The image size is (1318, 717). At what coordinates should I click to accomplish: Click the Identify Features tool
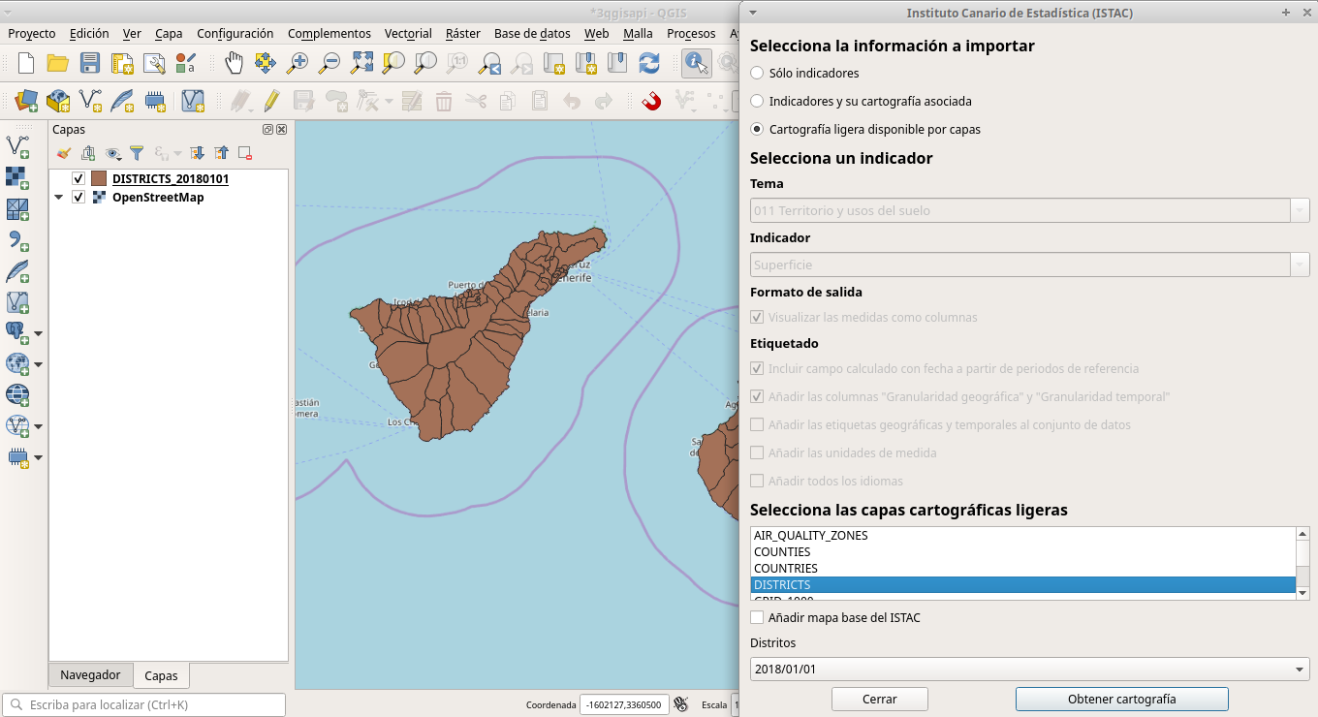click(x=696, y=63)
